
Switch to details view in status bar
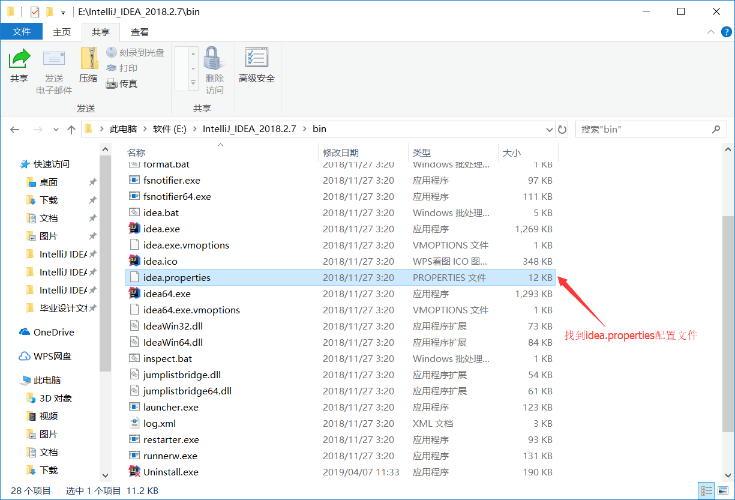tap(707, 490)
